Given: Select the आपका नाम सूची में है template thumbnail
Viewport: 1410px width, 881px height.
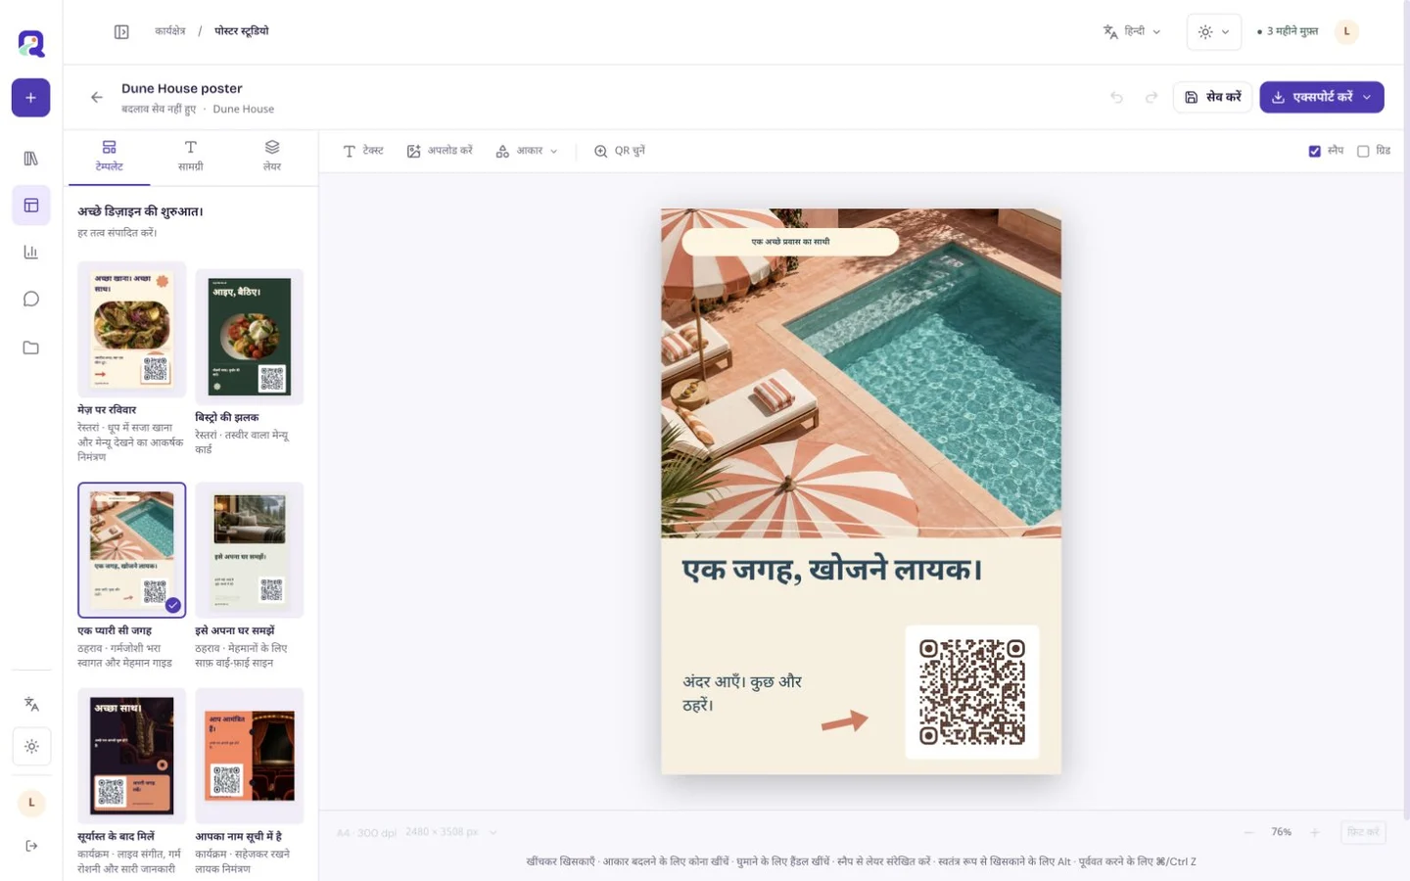Looking at the screenshot, I should [x=250, y=756].
